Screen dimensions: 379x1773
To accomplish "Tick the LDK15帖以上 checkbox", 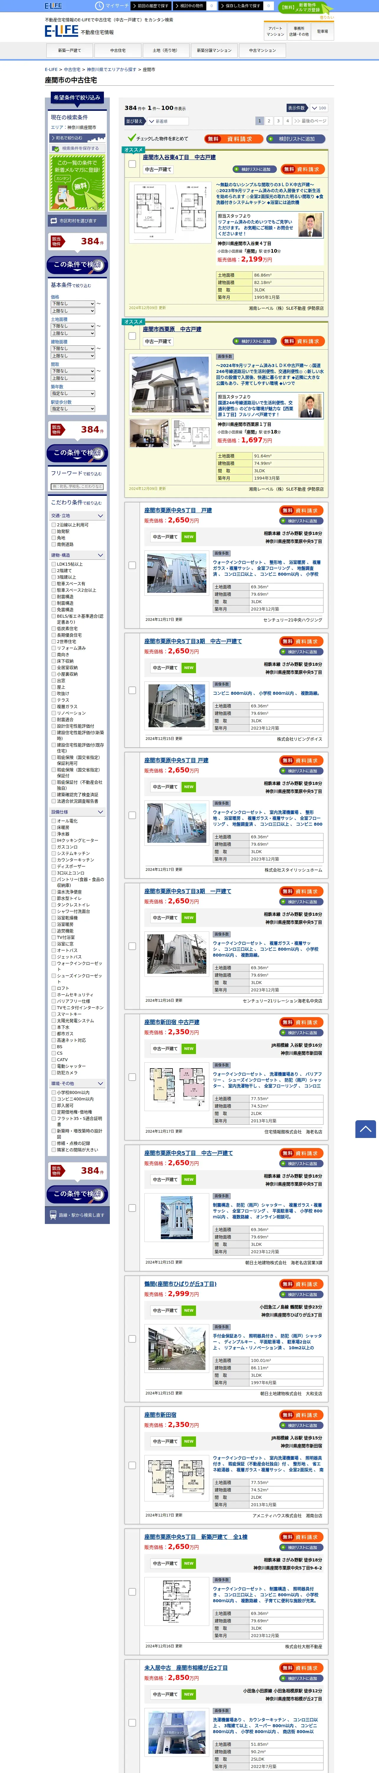I will 54,564.
